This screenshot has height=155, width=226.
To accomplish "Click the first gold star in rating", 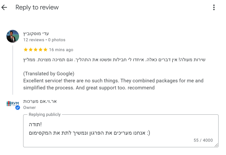I will (x=26, y=50).
